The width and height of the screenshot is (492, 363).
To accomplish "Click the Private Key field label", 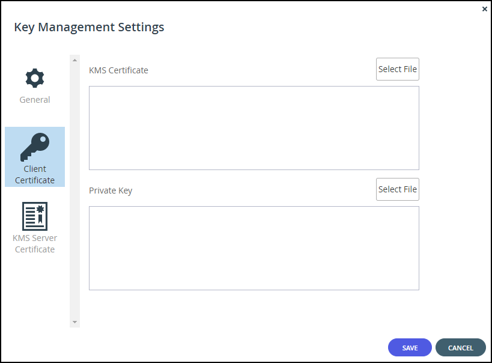I will click(x=111, y=191).
